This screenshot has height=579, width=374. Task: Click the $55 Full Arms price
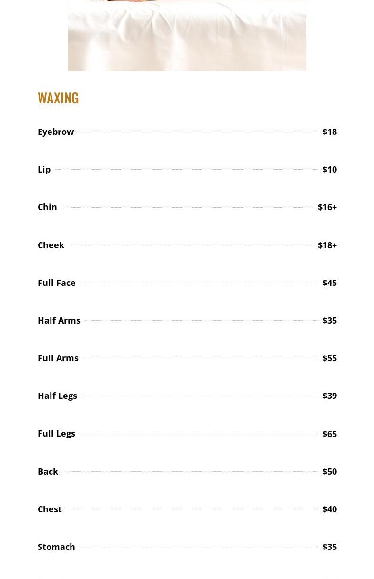pyautogui.click(x=330, y=358)
